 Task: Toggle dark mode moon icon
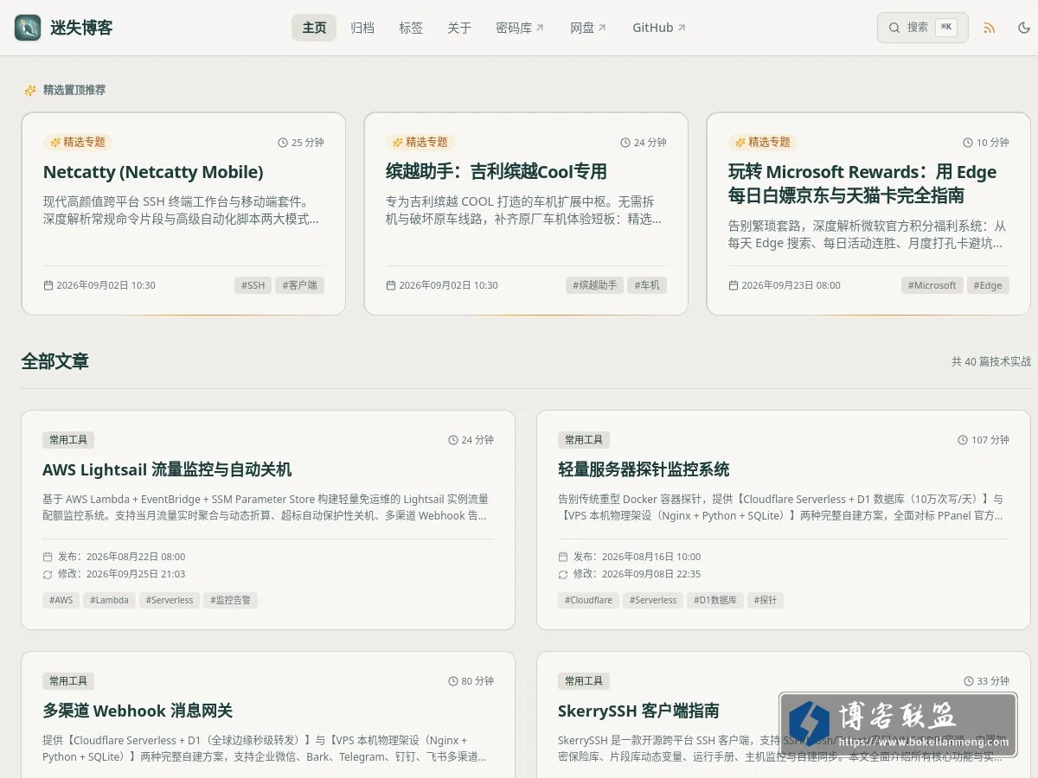[x=1024, y=28]
